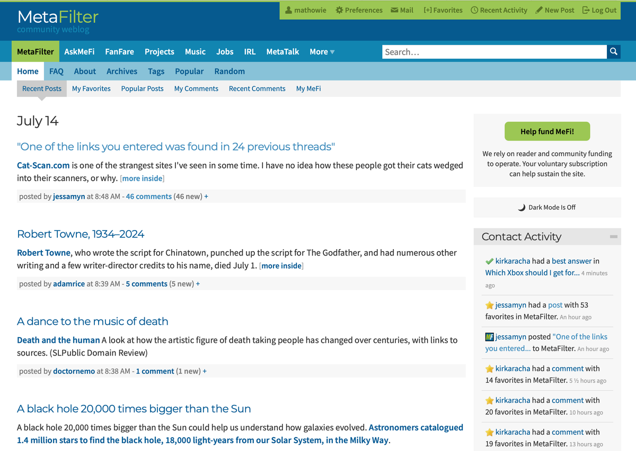
Task: Click the search magnifier icon
Action: [614, 51]
